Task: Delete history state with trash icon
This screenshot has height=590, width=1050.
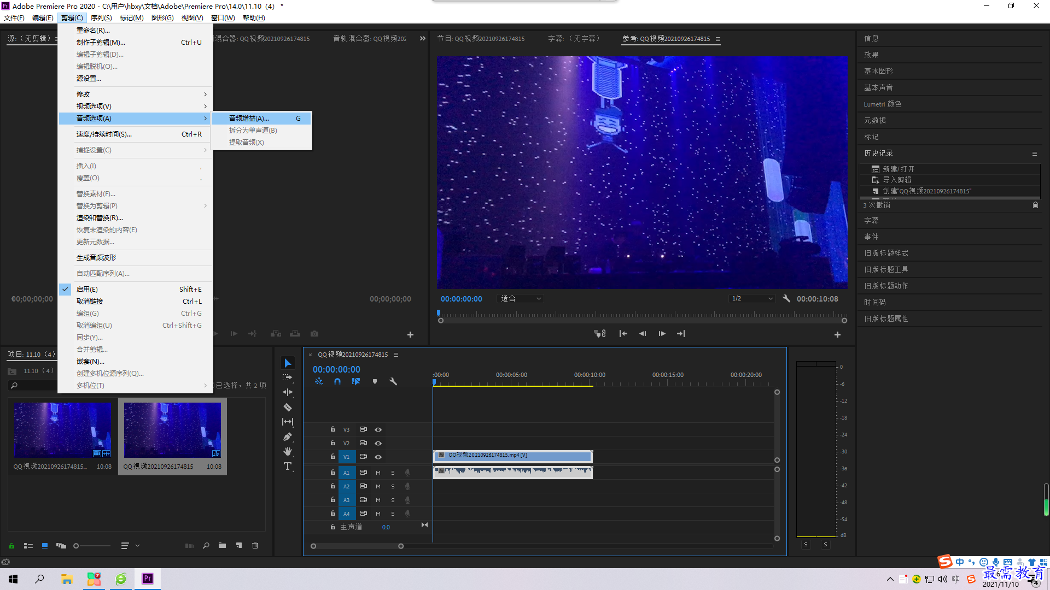Action: 1035,205
